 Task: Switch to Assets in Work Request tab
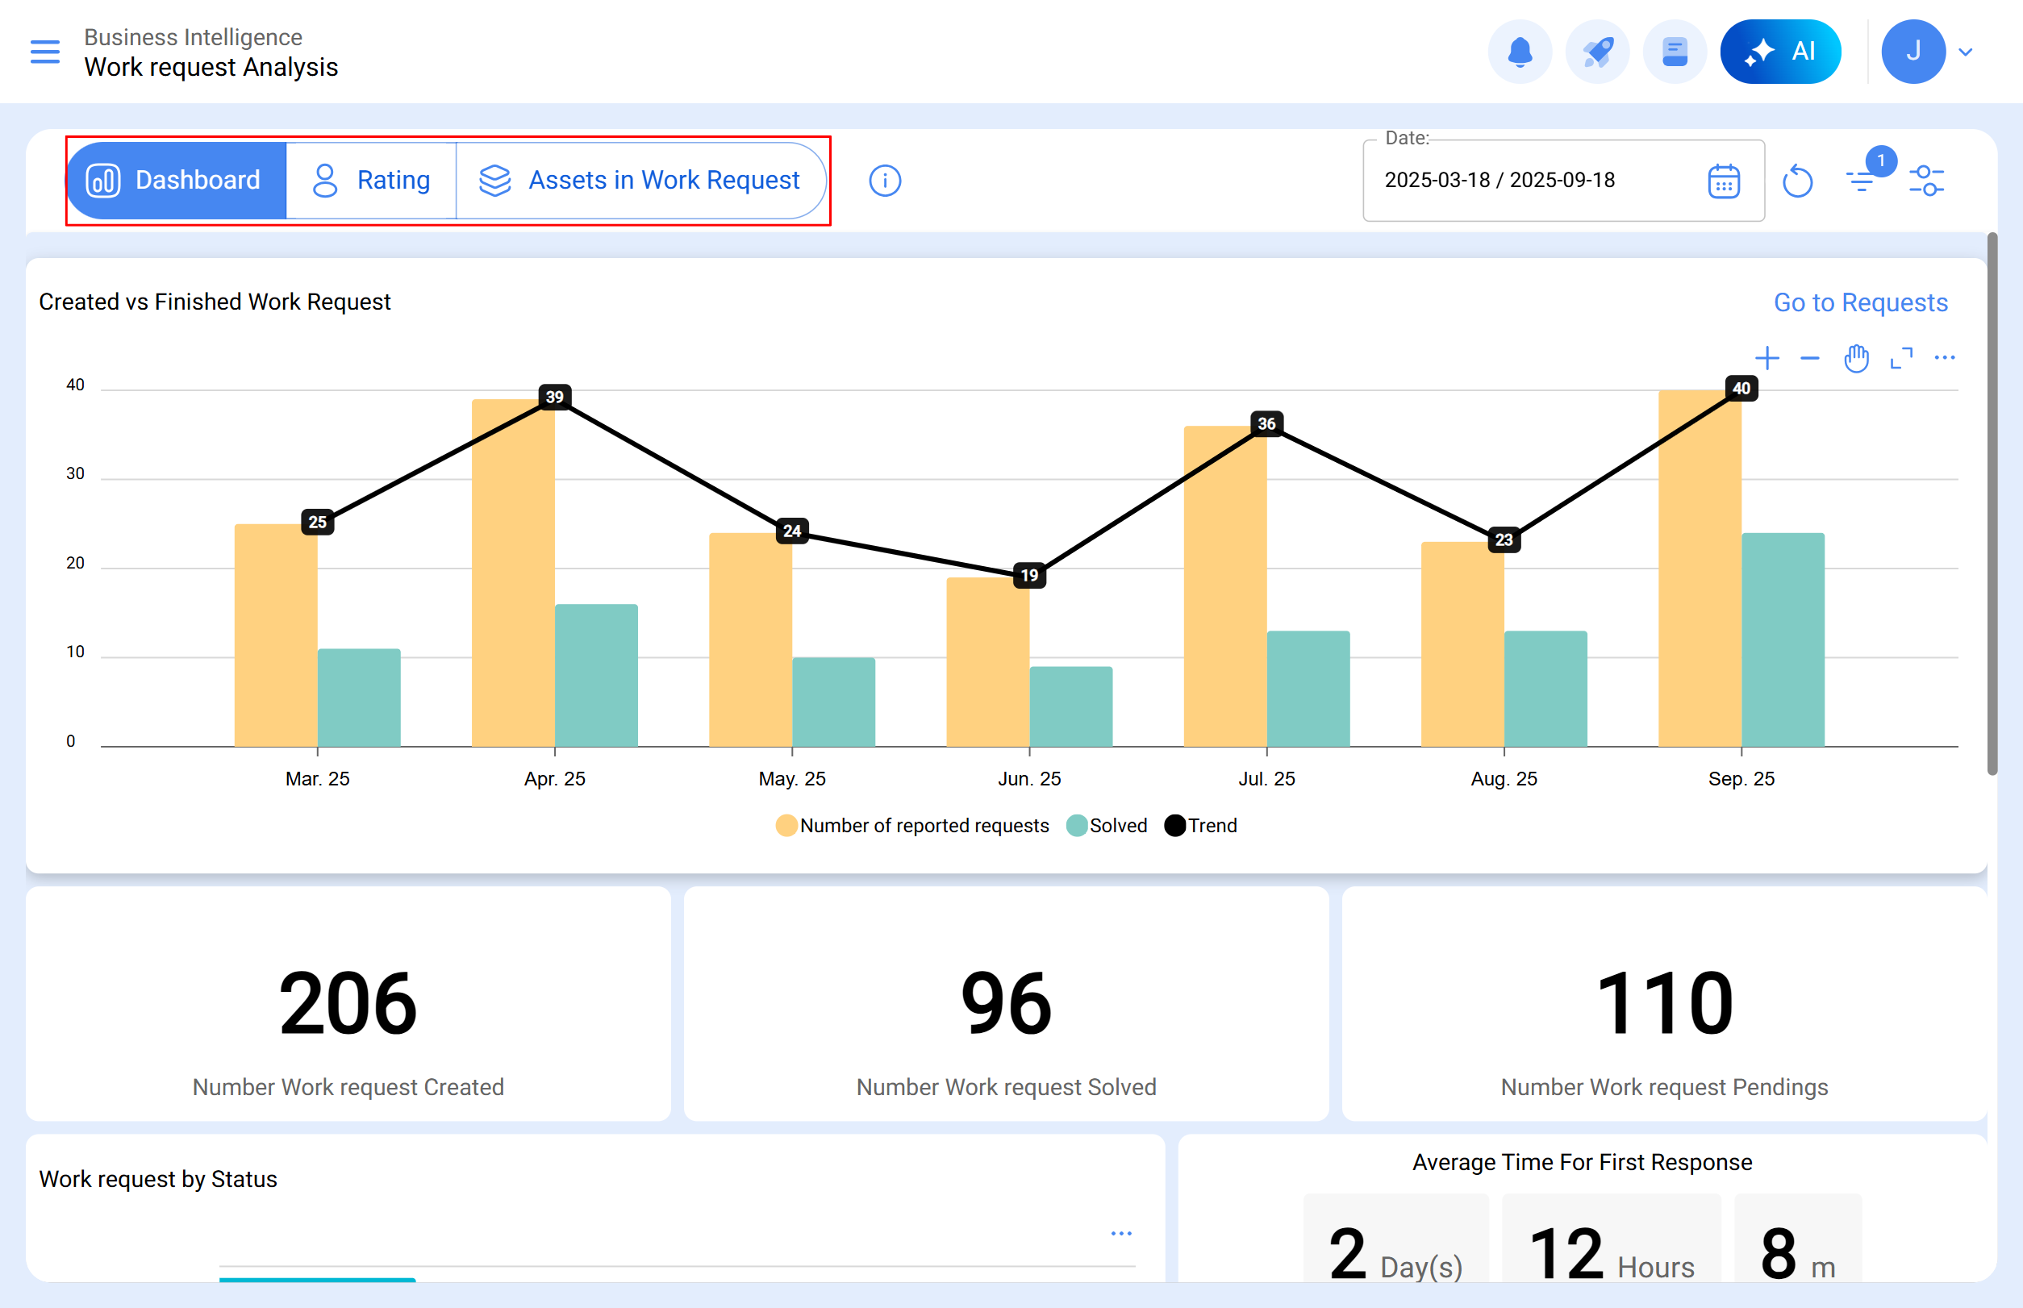click(640, 181)
